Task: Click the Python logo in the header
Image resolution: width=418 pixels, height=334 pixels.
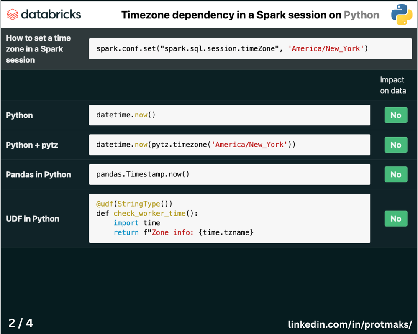Action: [x=401, y=15]
